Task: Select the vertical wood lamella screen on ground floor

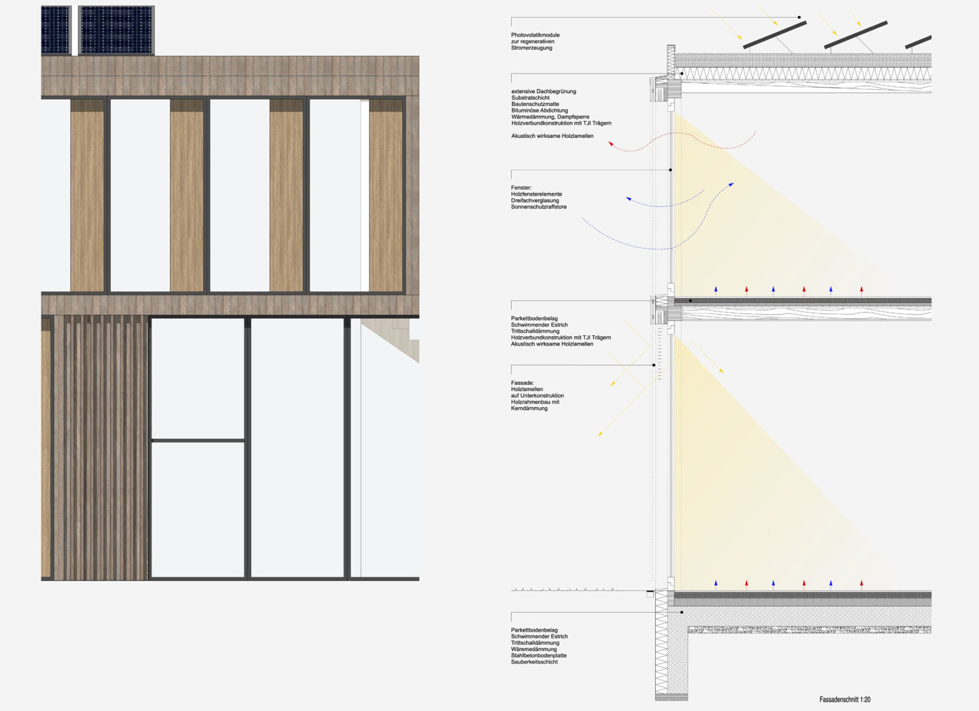Action: click(101, 447)
